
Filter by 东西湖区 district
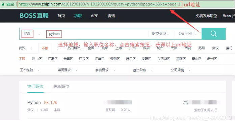[x=164, y=59]
